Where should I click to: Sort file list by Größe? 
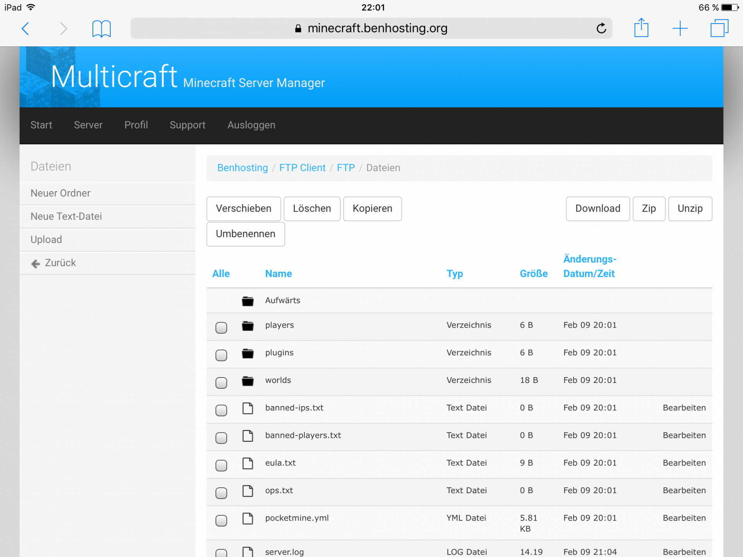point(533,274)
